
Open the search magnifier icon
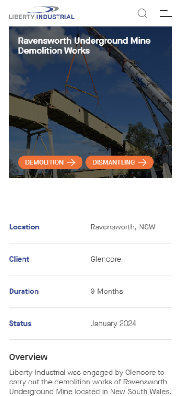point(142,13)
